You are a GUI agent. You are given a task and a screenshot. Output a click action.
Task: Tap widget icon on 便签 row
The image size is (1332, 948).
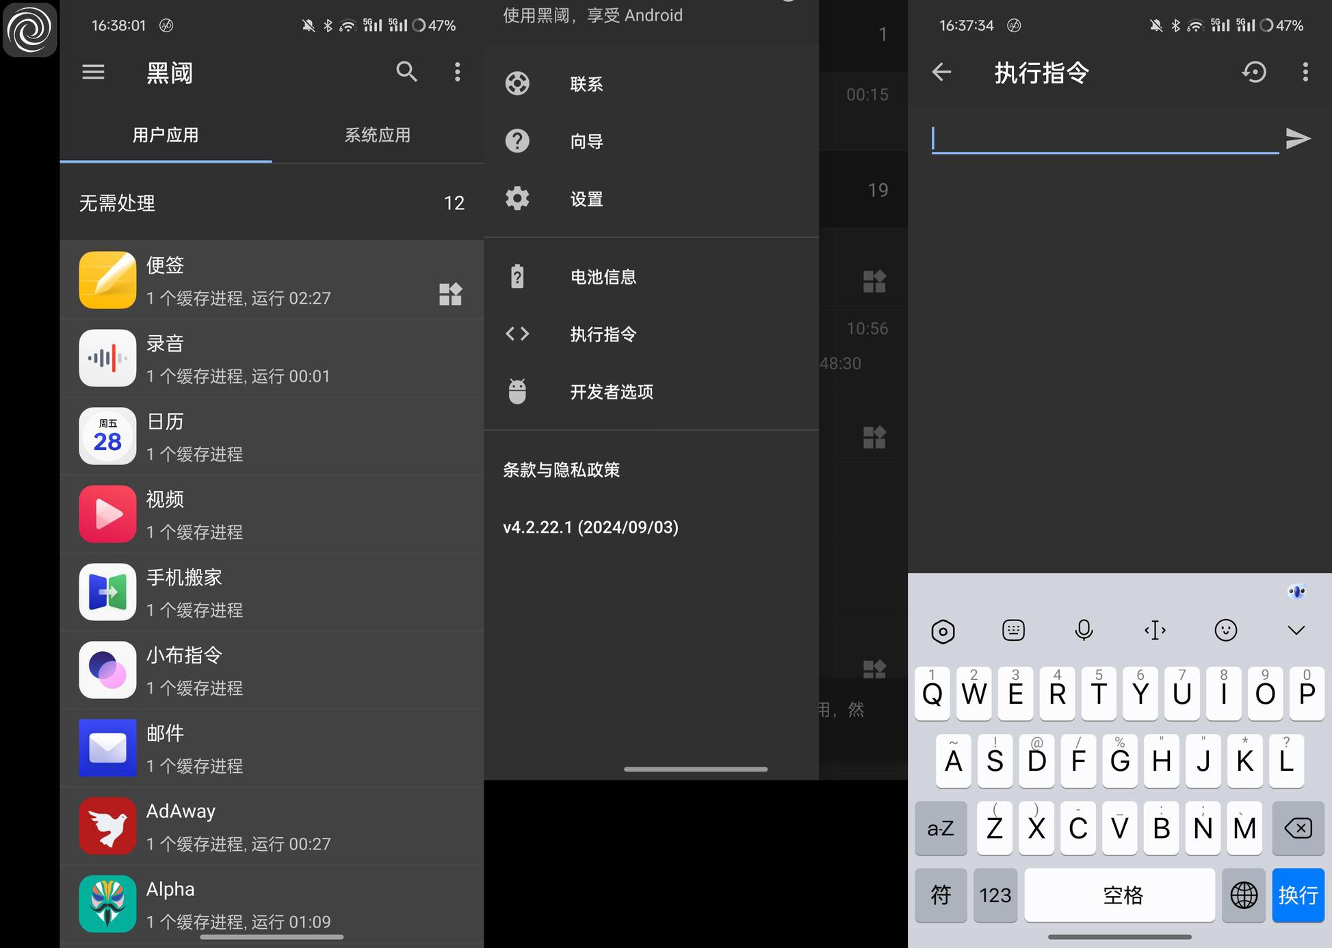coord(450,294)
